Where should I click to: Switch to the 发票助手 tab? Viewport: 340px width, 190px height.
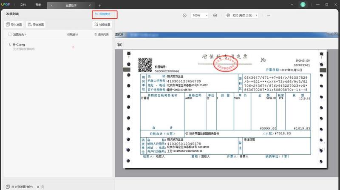tap(71, 6)
